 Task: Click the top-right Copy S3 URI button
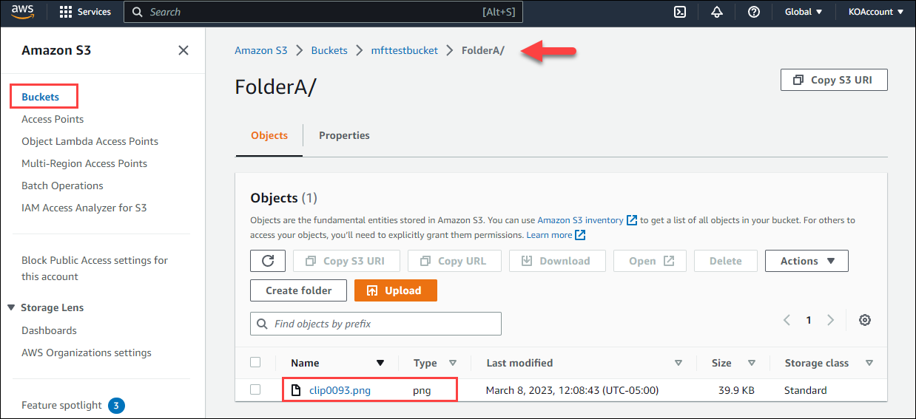[834, 80]
